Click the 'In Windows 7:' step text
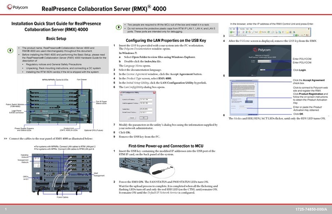Viewport: 332px width, 214px height. point(128,53)
